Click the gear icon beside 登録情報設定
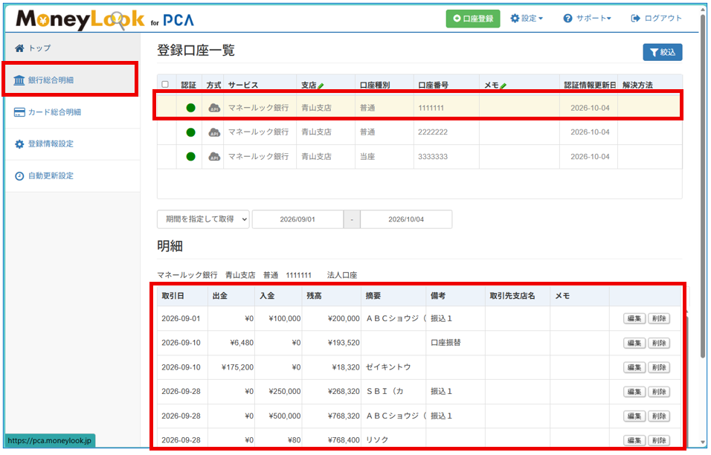 point(19,144)
